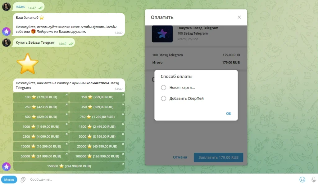Choose 750 stars for 1 239,00 RUB
The height and width of the screenshot is (185, 318).
tap(97, 117)
